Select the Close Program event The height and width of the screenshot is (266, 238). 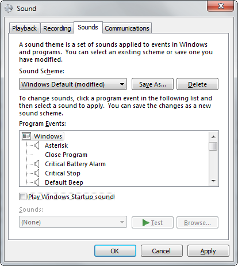click(66, 155)
